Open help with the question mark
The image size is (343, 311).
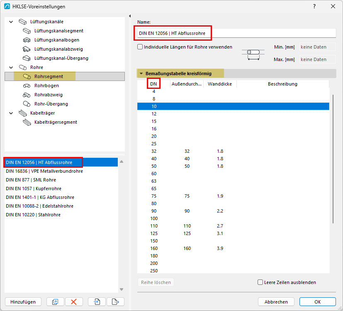(x=314, y=6)
